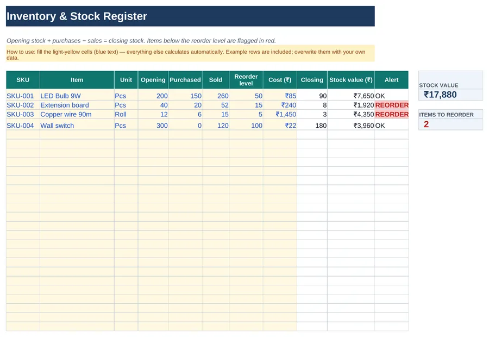
Task: Click the first empty SKU cell below SKU-004
Action: 23,135
